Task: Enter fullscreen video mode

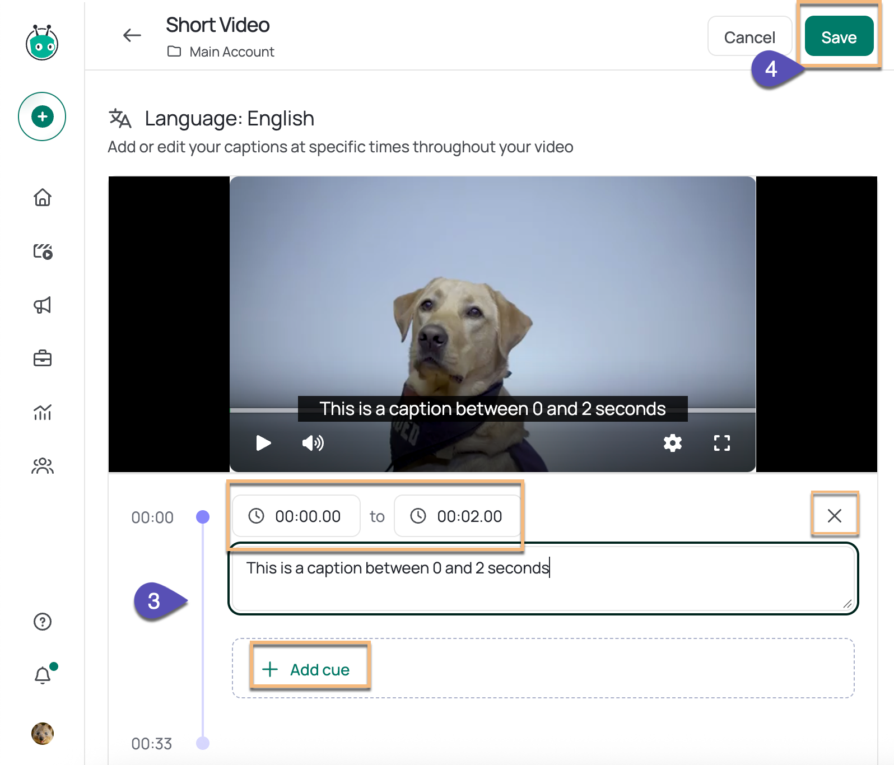Action: click(x=722, y=443)
